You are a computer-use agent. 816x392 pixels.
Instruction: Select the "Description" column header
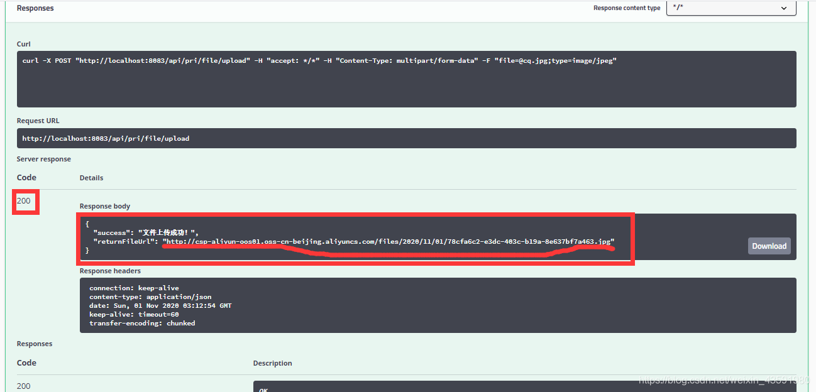(272, 363)
